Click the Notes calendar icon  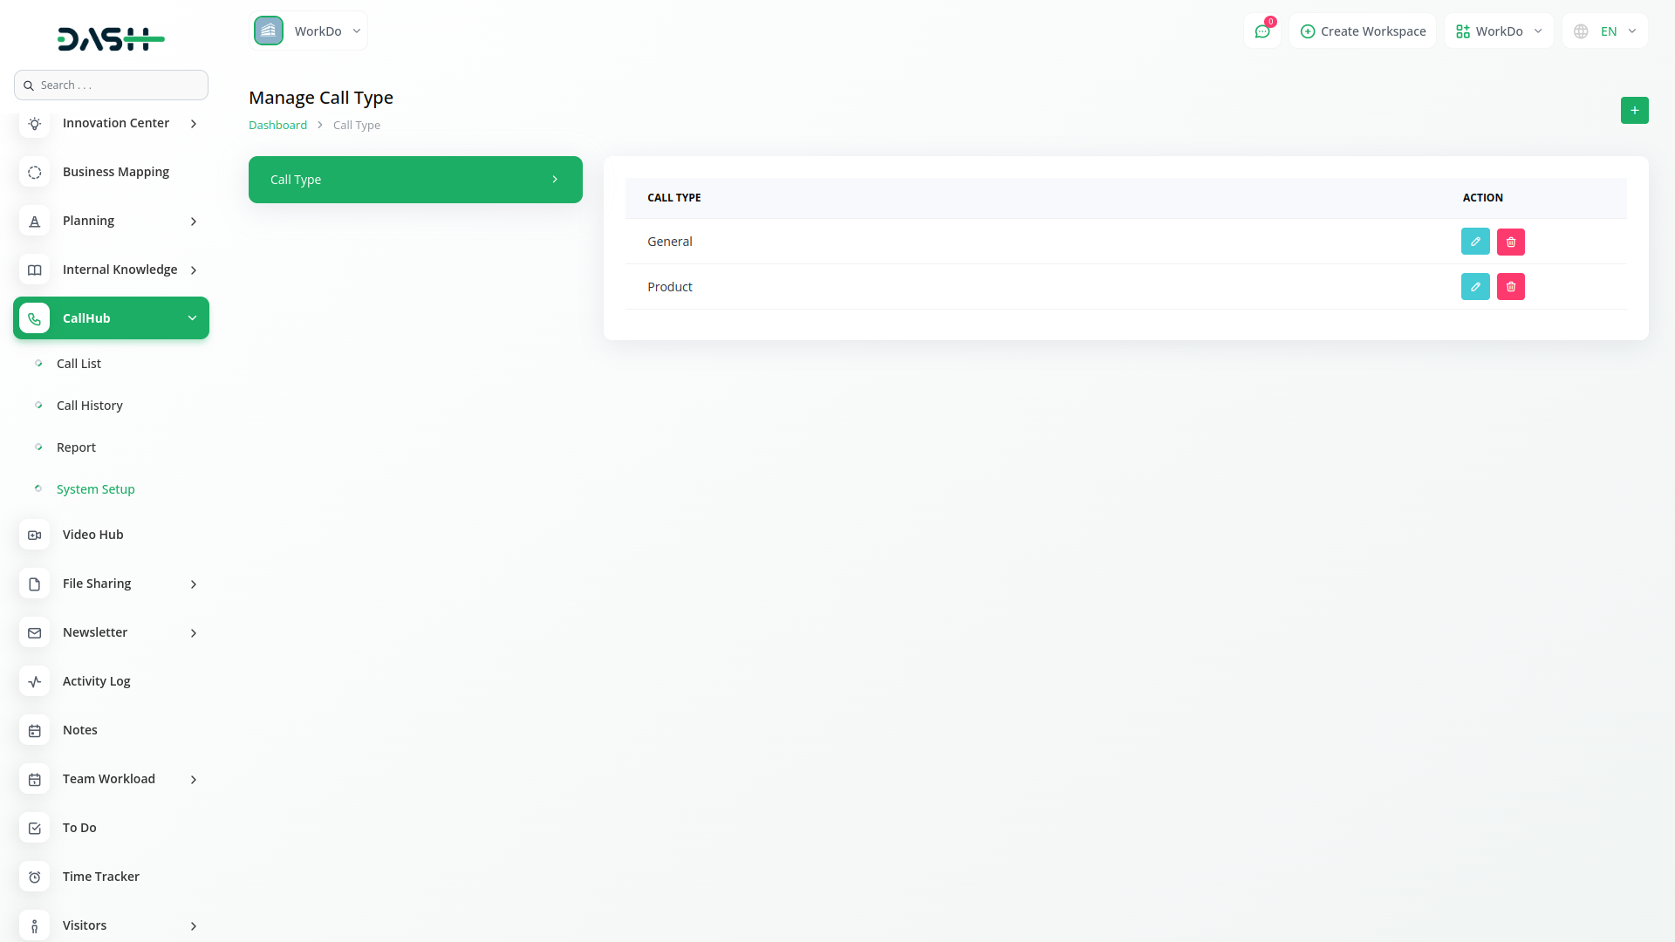(34, 731)
